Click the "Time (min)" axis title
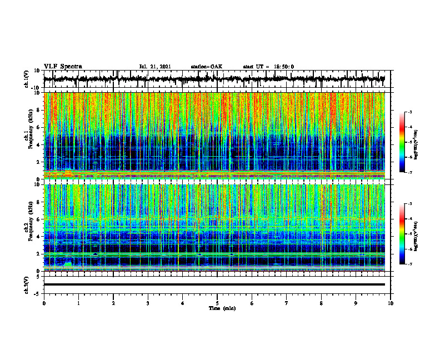 click(222, 308)
